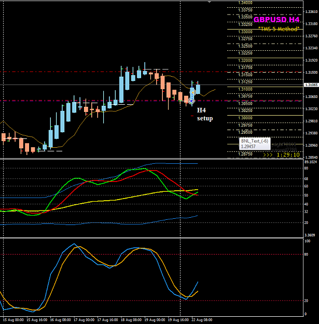Screen dimensions: 319x324
Task: Select the H4 setup text annotation
Action: pos(205,114)
